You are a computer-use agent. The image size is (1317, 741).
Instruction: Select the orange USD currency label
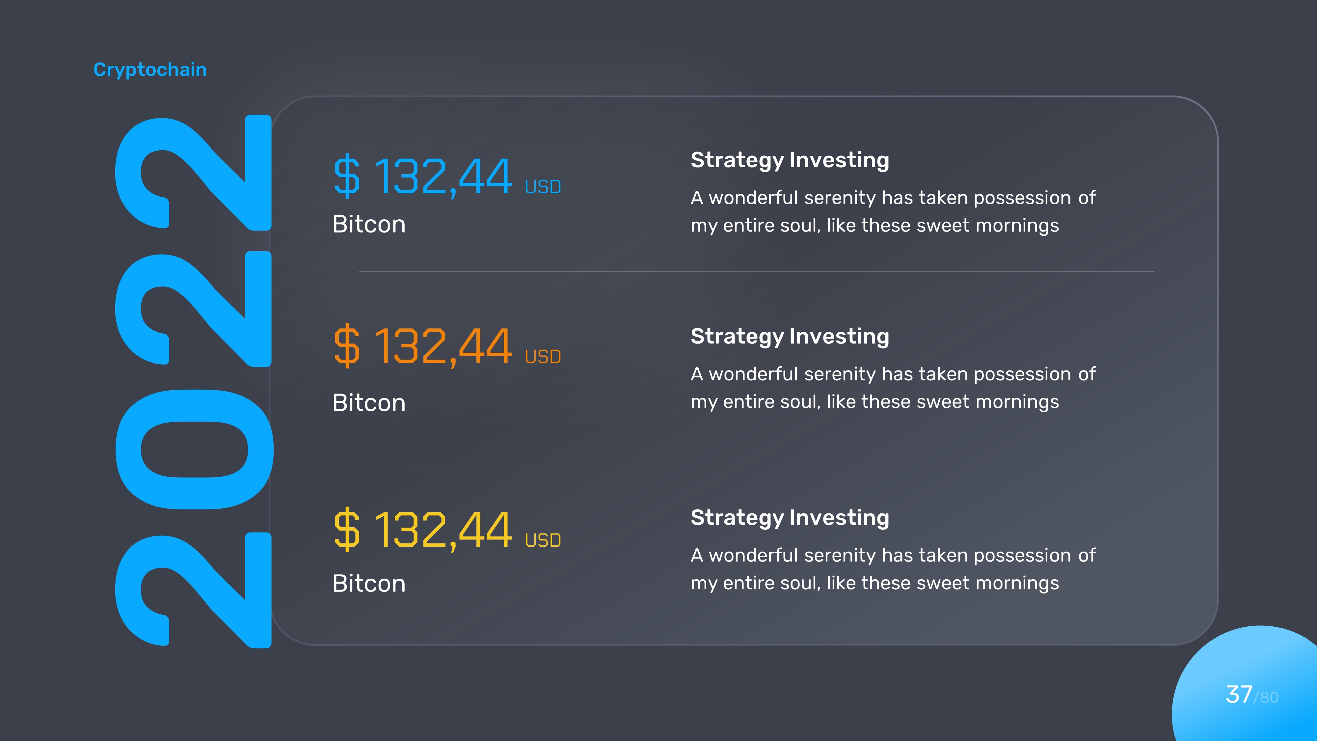coord(543,357)
